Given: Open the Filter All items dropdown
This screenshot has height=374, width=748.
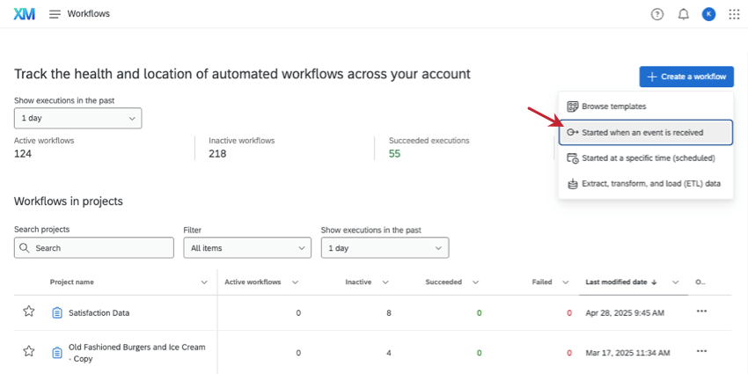Looking at the screenshot, I should point(246,248).
